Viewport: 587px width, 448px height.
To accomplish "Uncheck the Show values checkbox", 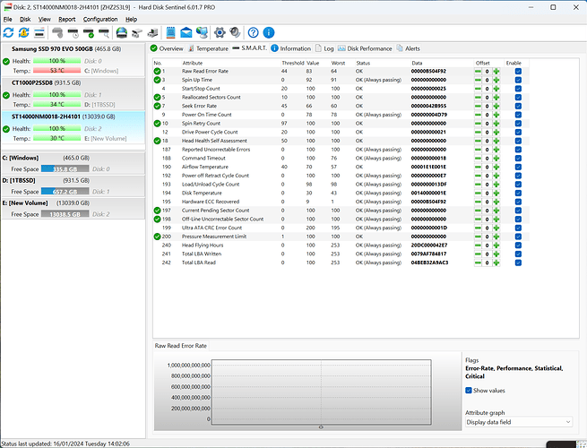I will click(470, 390).
